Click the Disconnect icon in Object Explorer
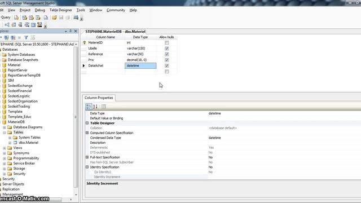 pos(13,38)
